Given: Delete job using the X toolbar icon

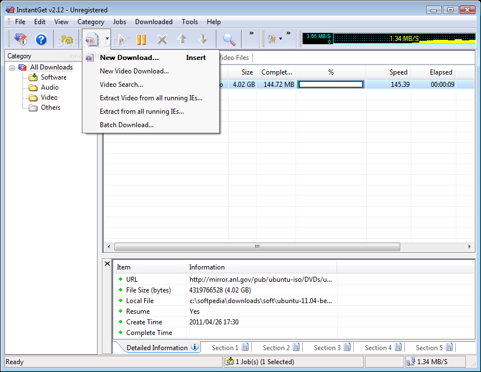Looking at the screenshot, I should coord(162,39).
